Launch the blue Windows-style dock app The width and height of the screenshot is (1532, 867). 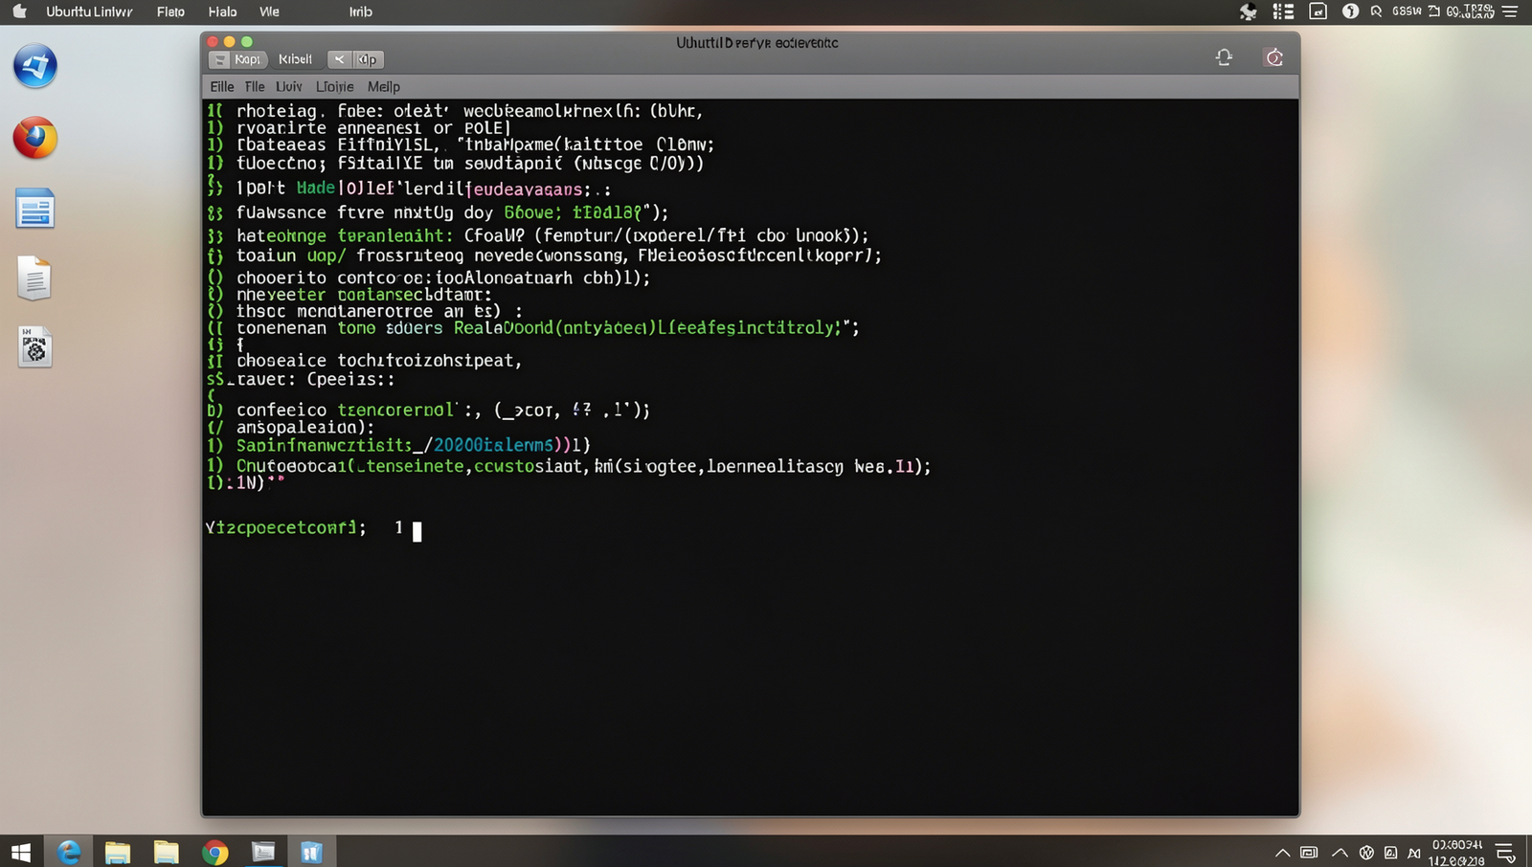35,66
